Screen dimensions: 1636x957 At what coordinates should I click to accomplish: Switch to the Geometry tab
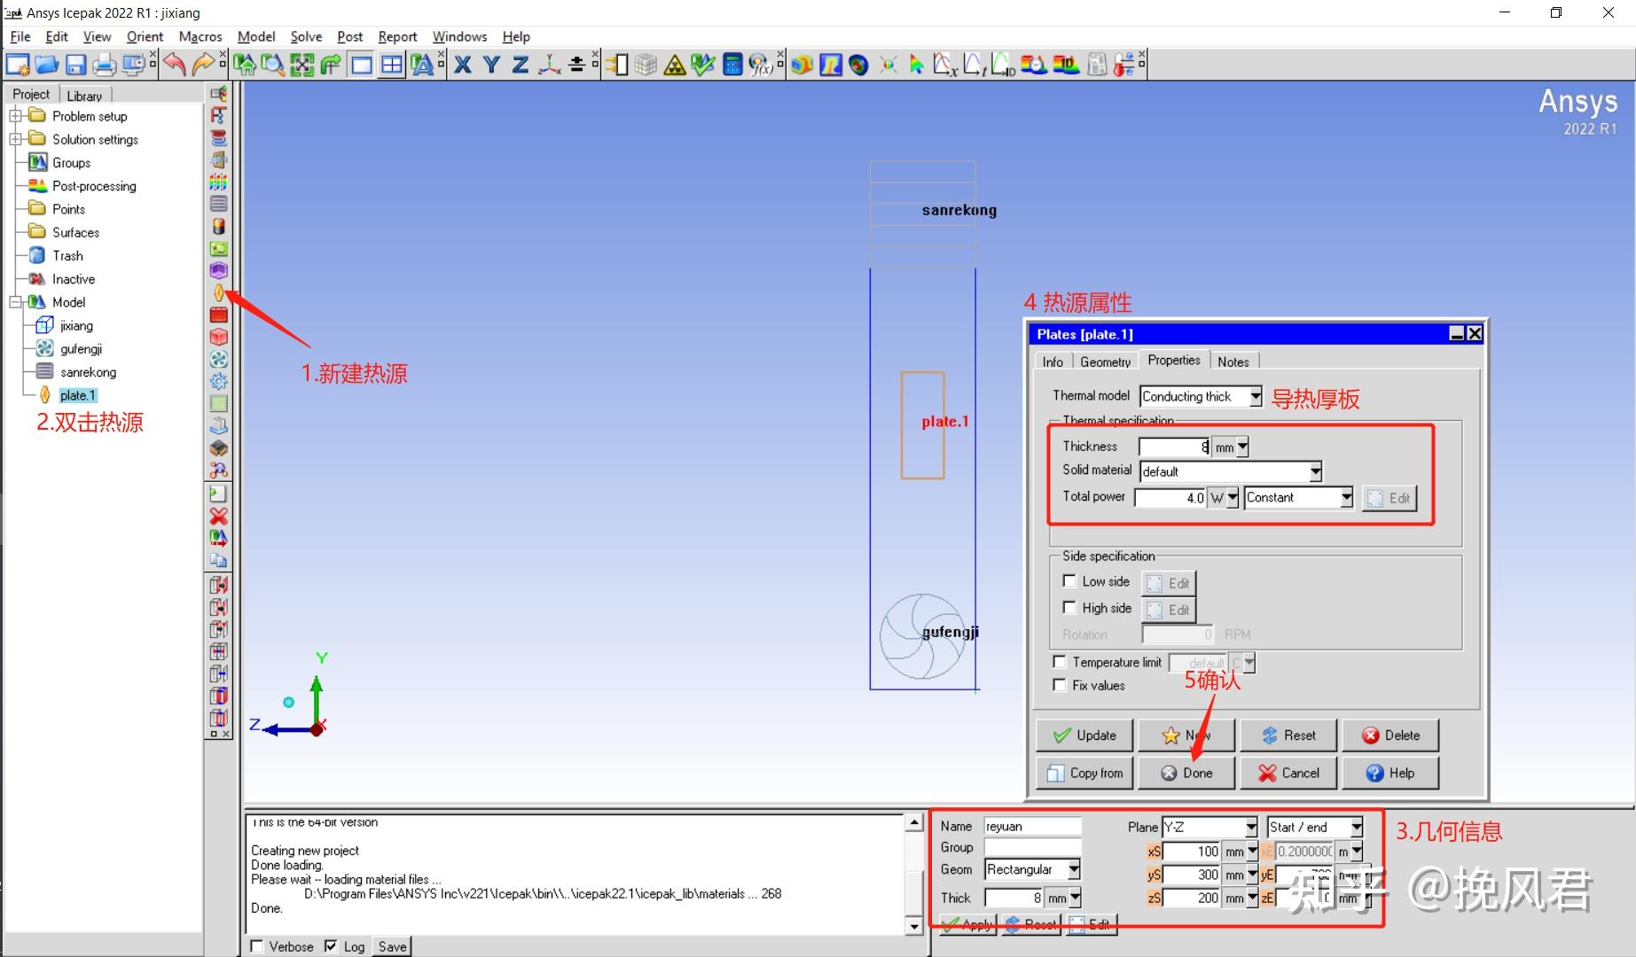click(1105, 362)
